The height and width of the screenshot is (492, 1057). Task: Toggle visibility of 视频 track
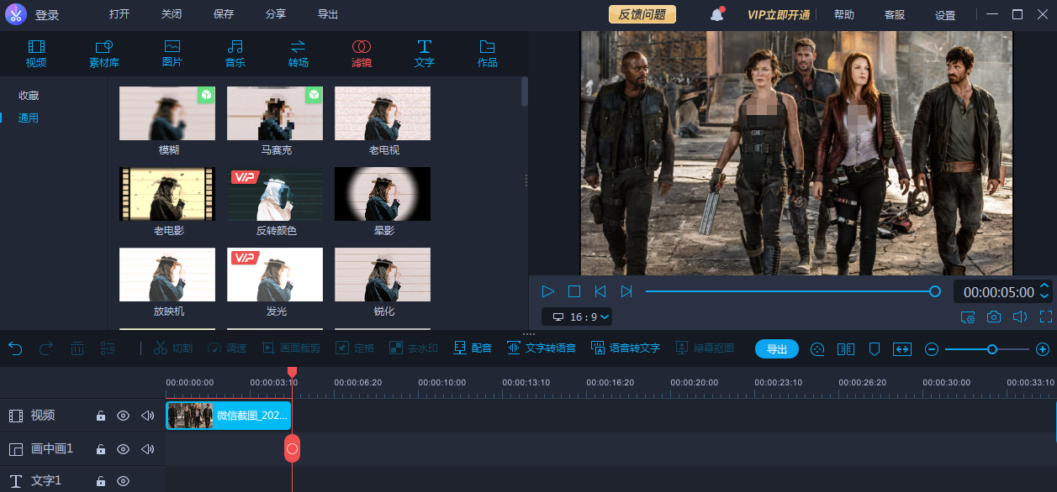click(x=123, y=416)
